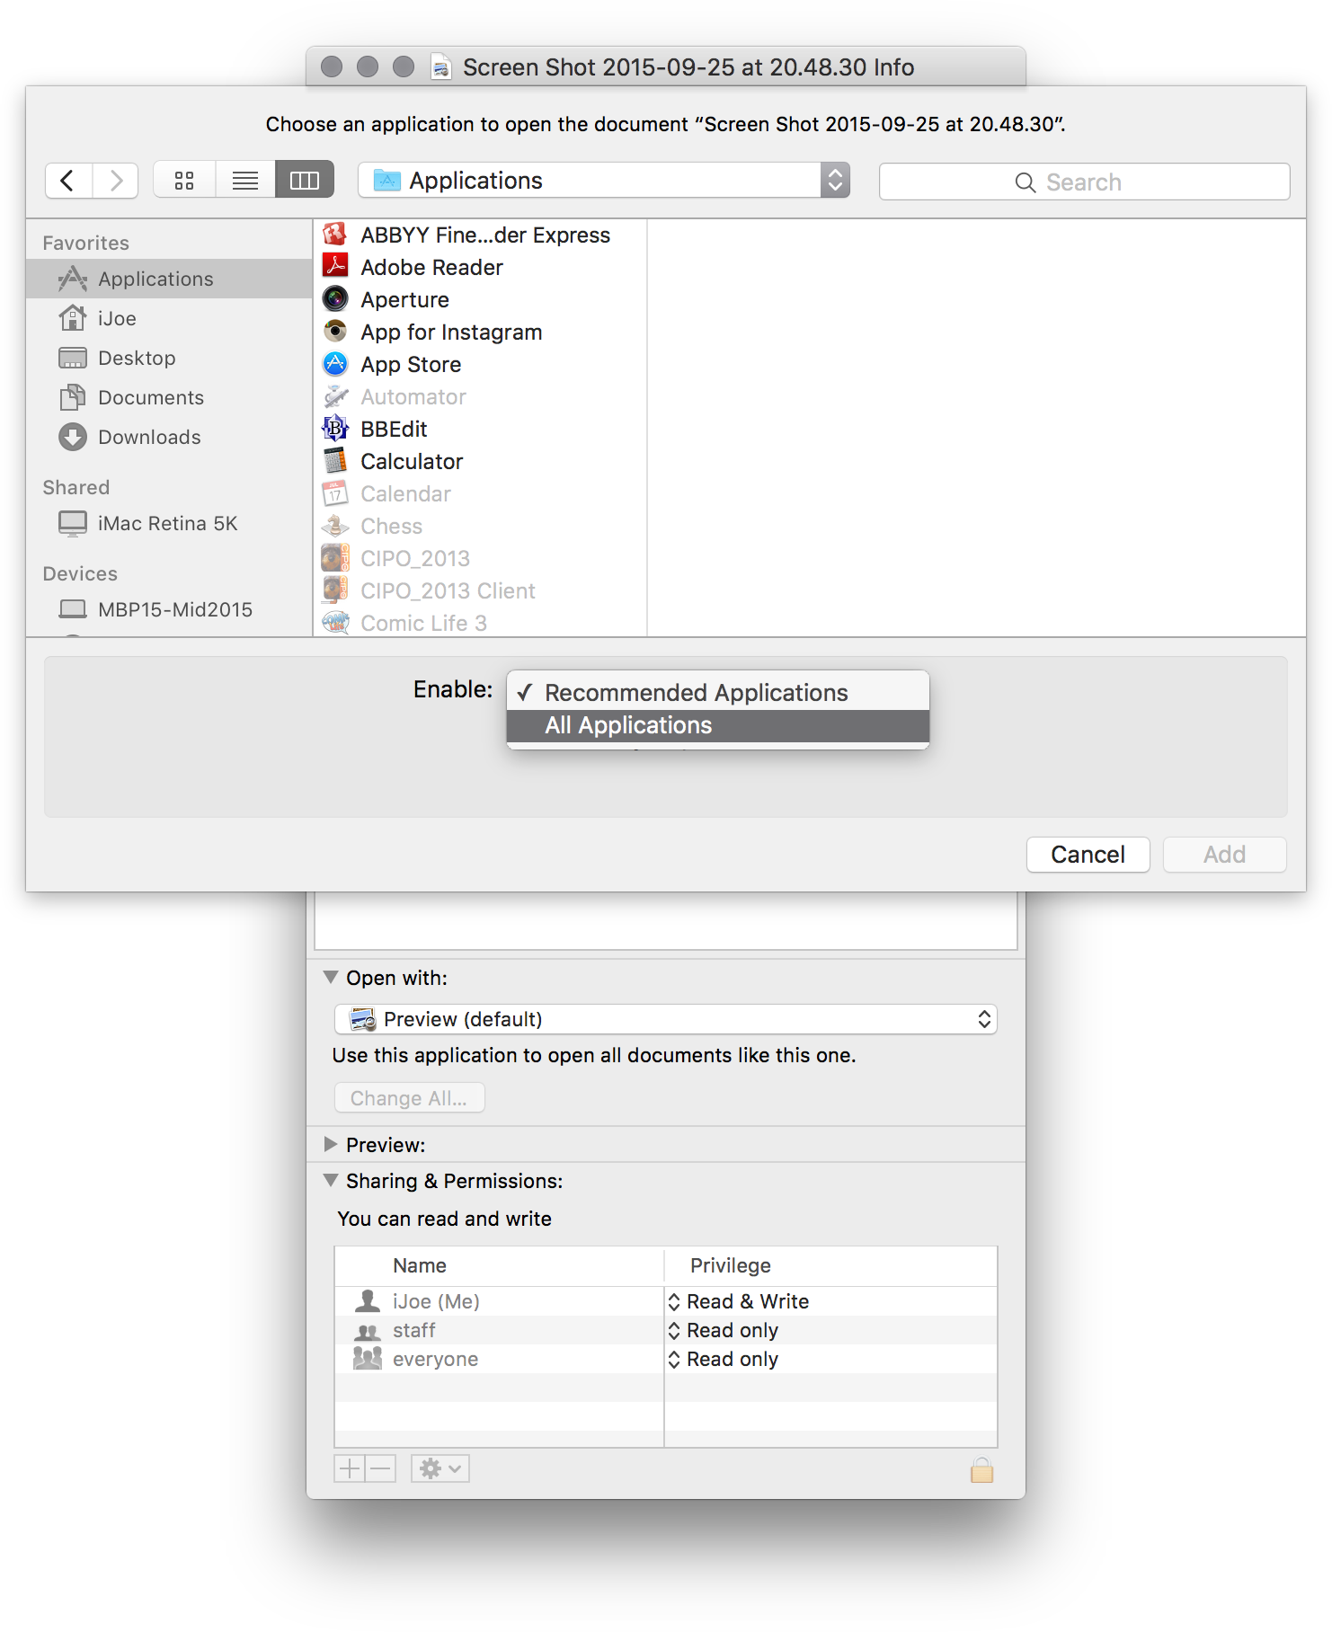Select MBP15-Mid2015 under Devices

tap(169, 609)
